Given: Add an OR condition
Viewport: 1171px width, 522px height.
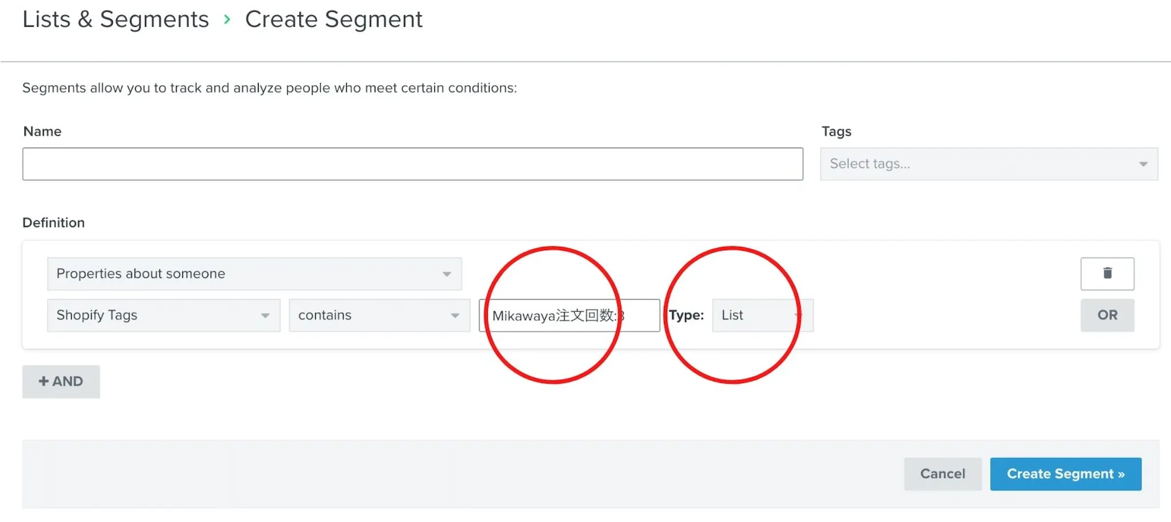Looking at the screenshot, I should click(x=1107, y=315).
